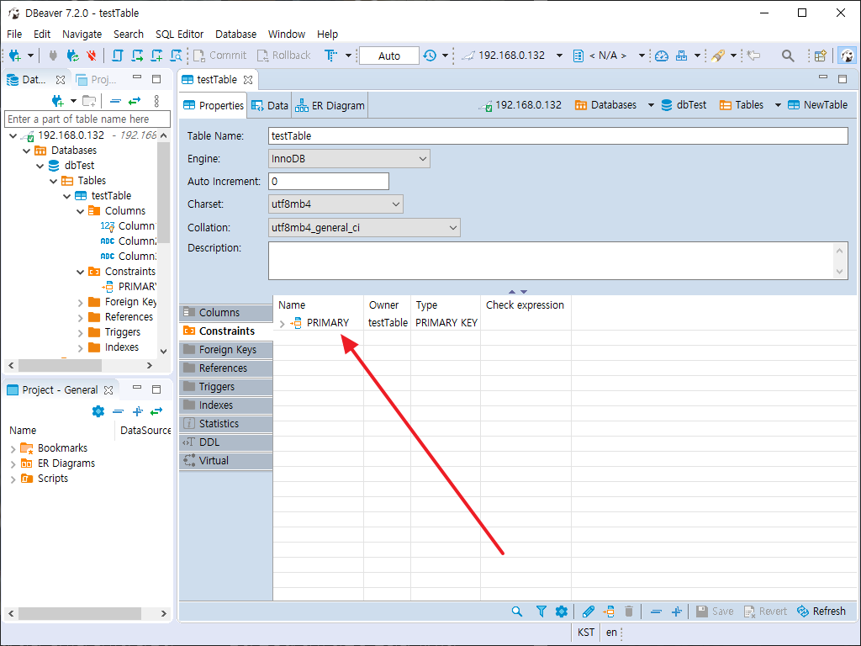Image resolution: width=861 pixels, height=646 pixels.
Task: Click the Open Perspective icon in toolbar
Action: coord(821,56)
